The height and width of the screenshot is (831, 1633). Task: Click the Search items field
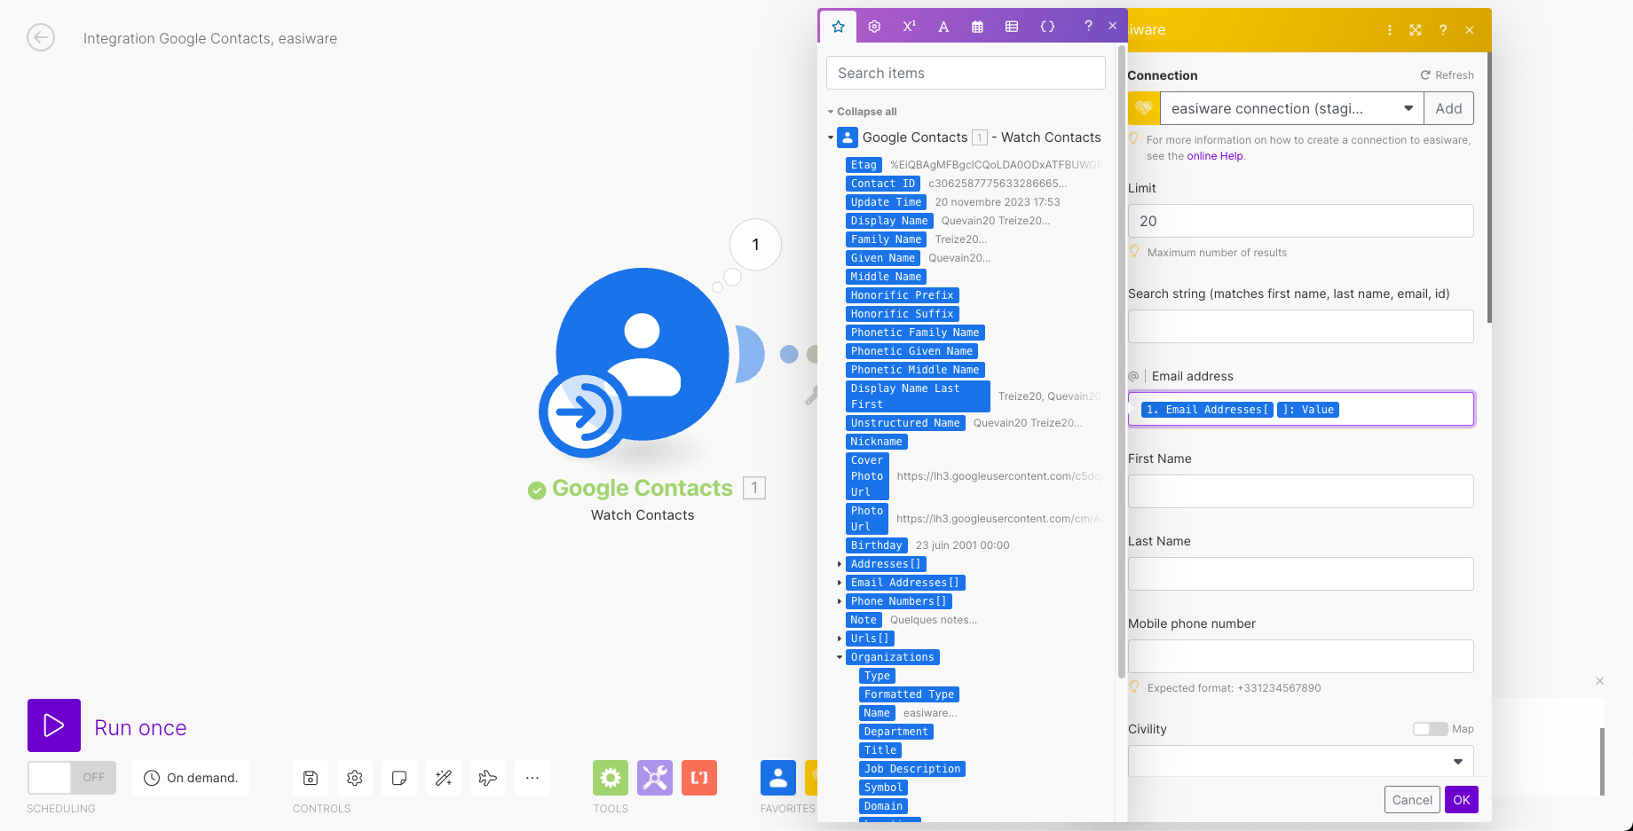pyautogui.click(x=966, y=73)
